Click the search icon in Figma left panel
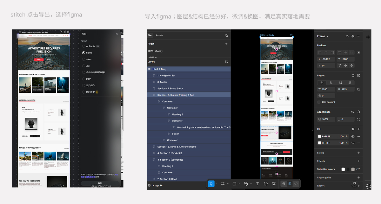This screenshot has width=381, height=204. pos(226,35)
